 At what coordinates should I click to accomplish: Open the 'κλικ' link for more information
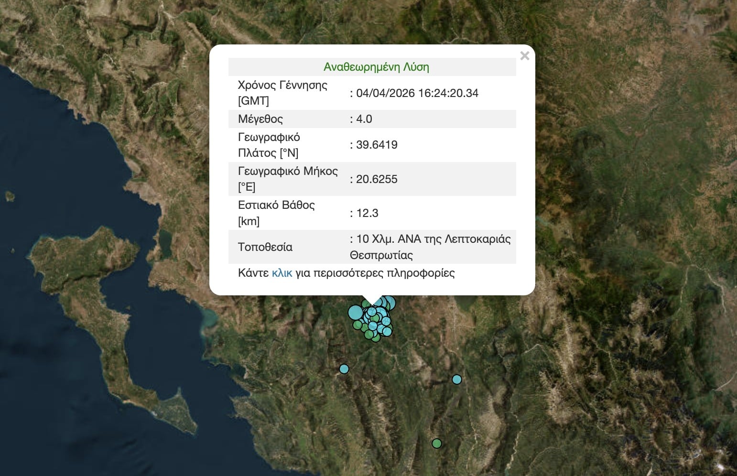coord(282,273)
